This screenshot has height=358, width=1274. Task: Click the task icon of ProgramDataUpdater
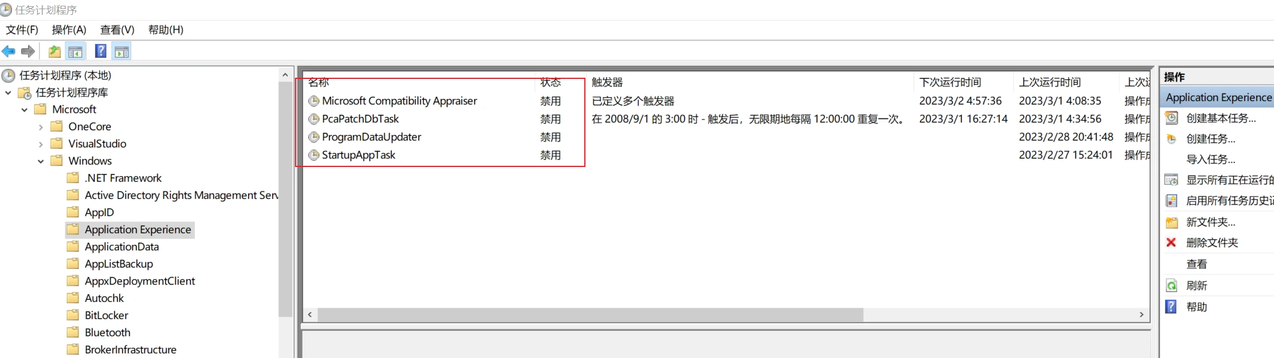pyautogui.click(x=314, y=137)
